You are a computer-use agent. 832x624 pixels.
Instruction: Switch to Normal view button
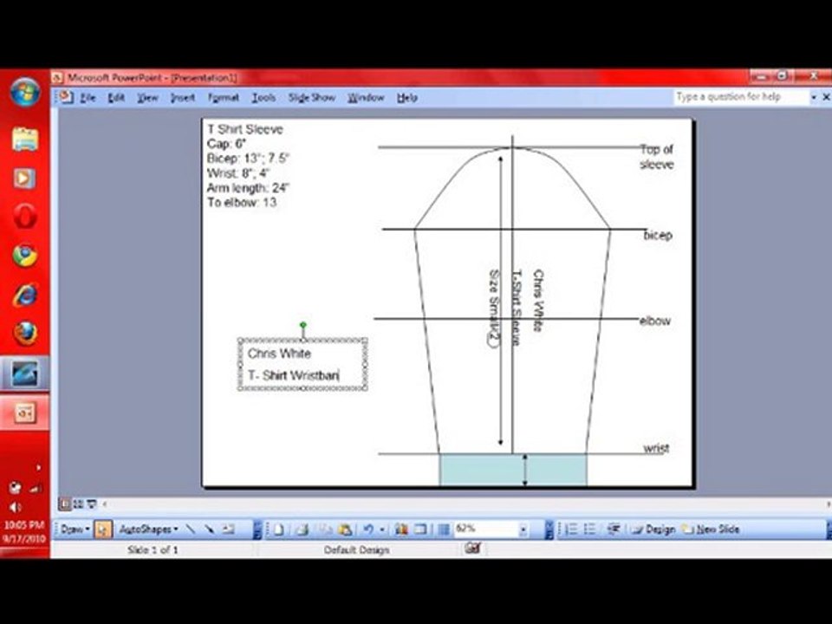[x=65, y=504]
